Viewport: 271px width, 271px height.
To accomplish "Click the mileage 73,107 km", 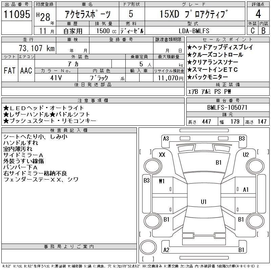I will click(x=37, y=48).
